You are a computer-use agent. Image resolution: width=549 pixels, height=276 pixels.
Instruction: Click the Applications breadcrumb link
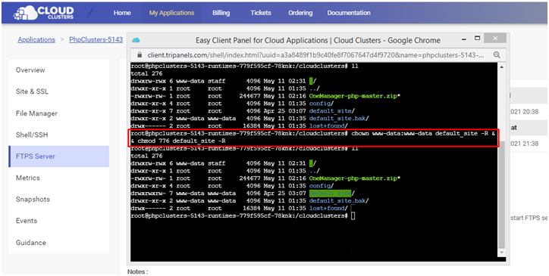coord(36,39)
